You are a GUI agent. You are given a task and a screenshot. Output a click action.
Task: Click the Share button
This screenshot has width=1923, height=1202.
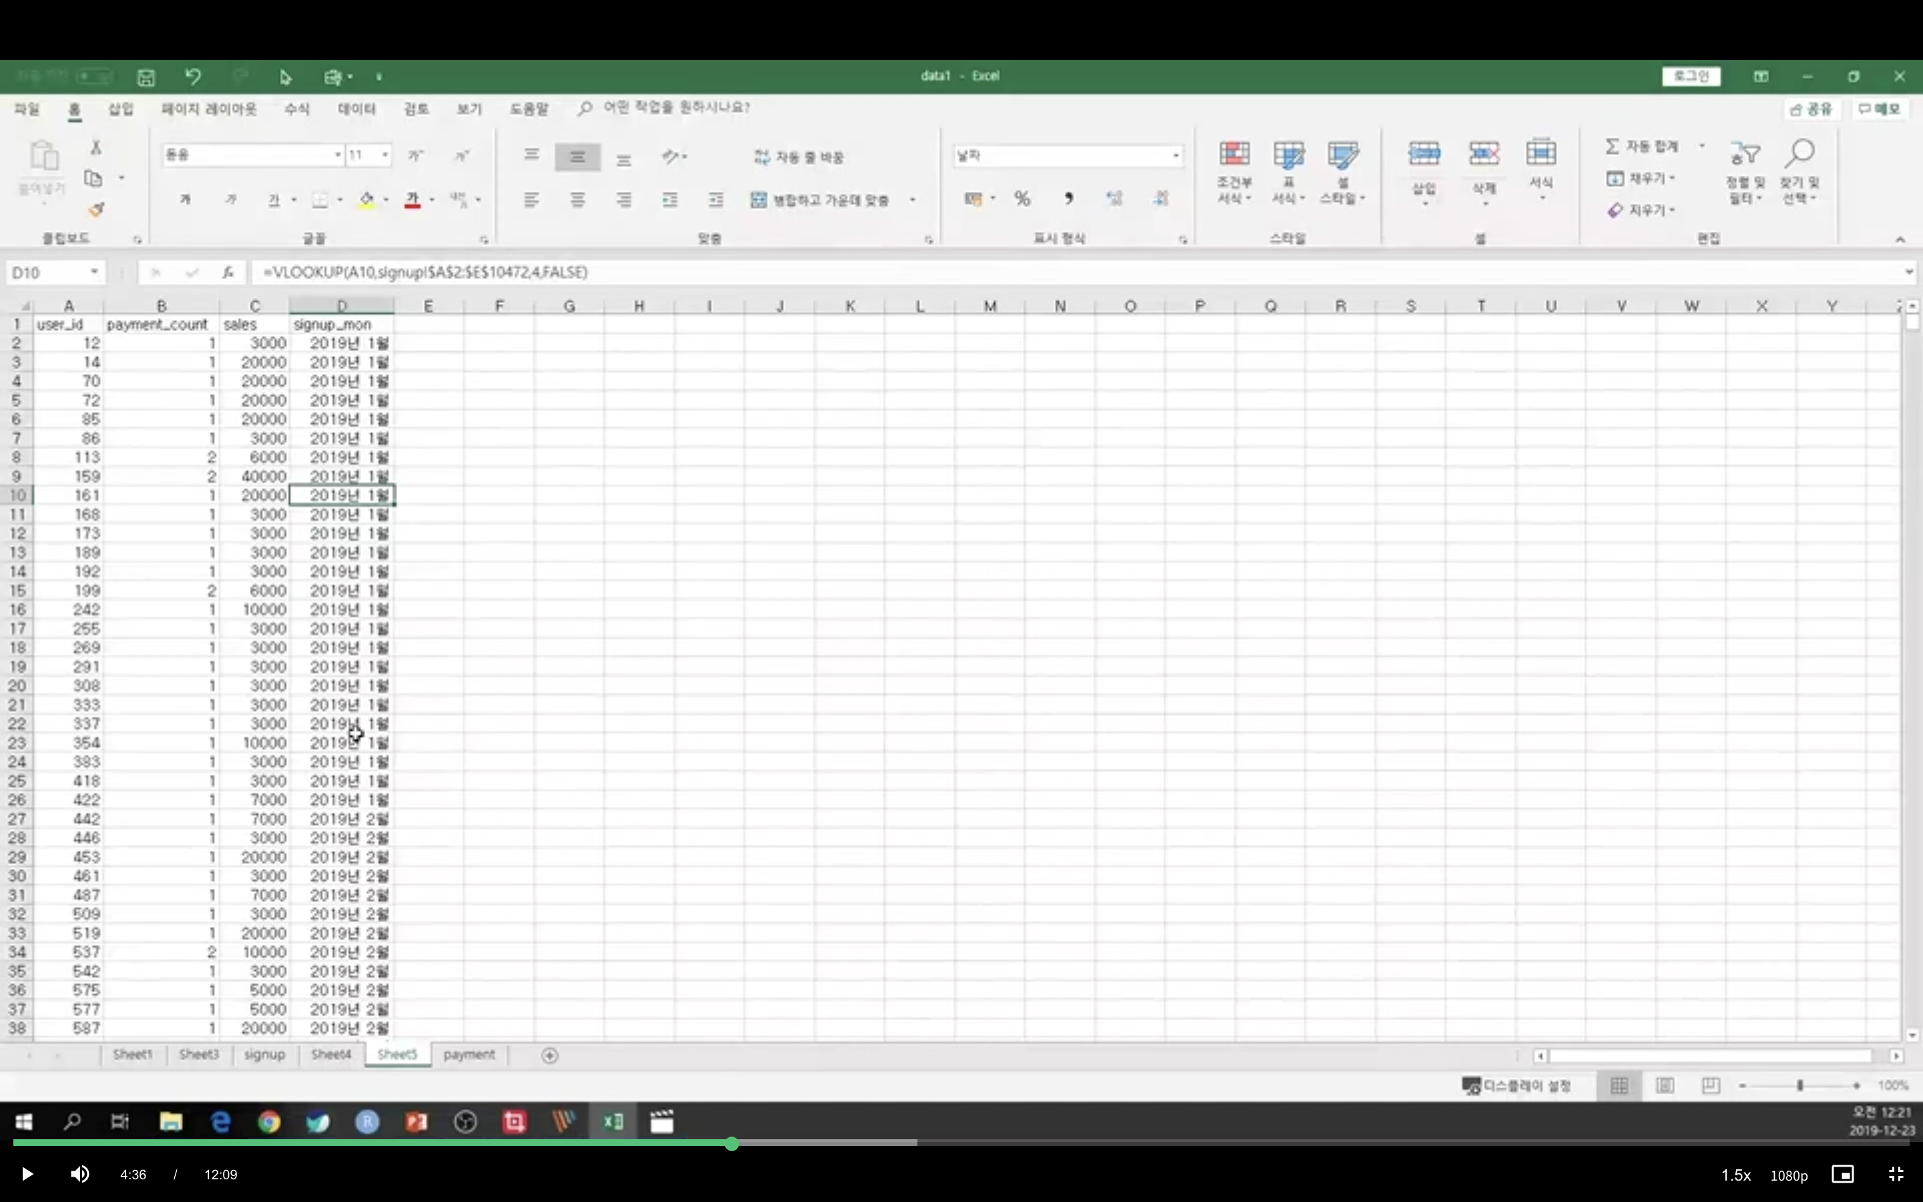tap(1811, 109)
